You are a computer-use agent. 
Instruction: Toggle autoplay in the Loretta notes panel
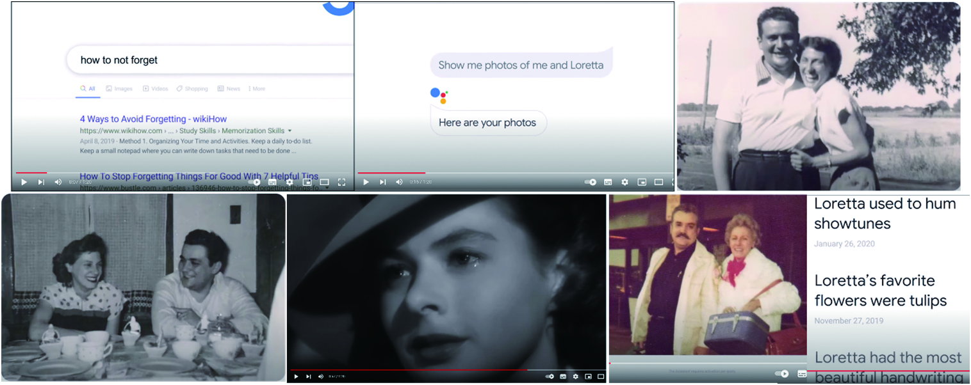pyautogui.click(x=782, y=373)
